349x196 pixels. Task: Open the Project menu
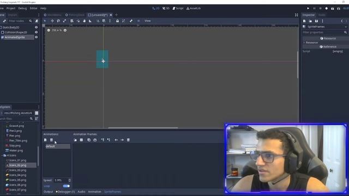pyautogui.click(x=11, y=8)
